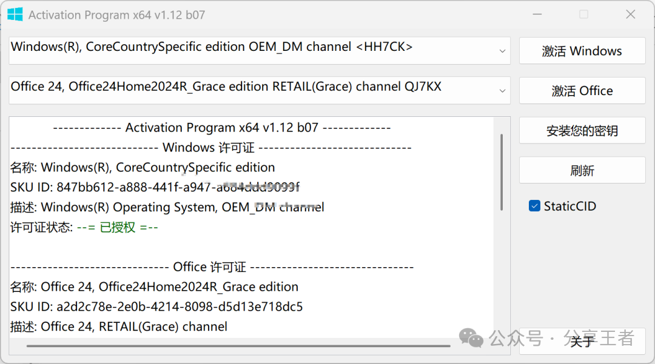Click the 激活 Office button
655x364 pixels.
pyautogui.click(x=582, y=90)
